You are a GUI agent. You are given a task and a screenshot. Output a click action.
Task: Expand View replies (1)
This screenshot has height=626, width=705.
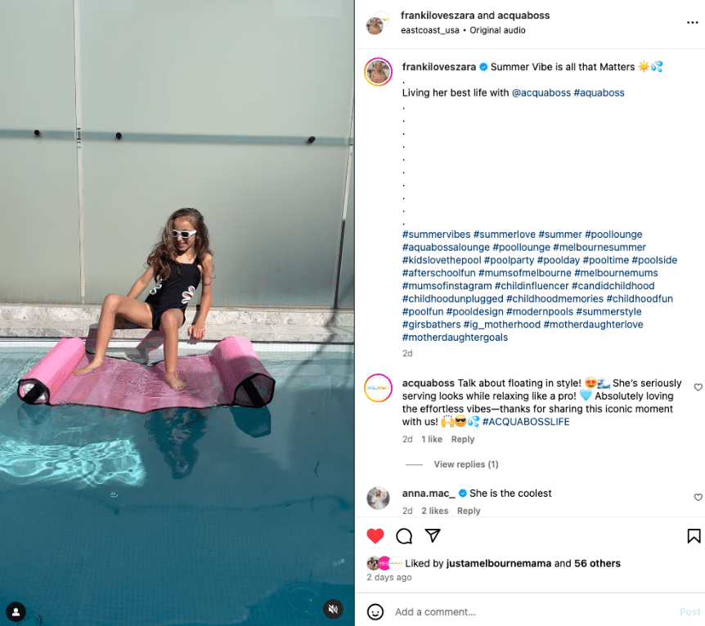pos(466,464)
